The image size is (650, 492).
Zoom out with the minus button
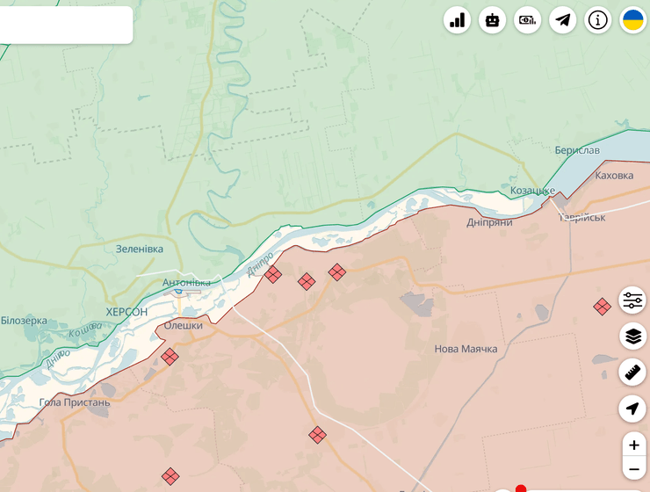click(634, 469)
